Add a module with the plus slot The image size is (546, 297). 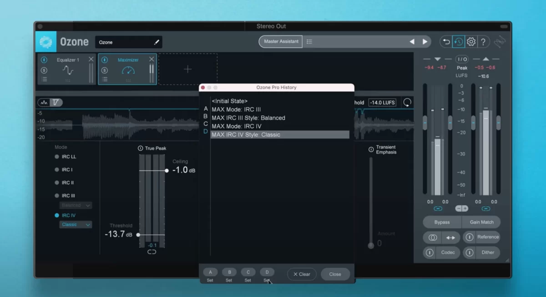coord(188,69)
